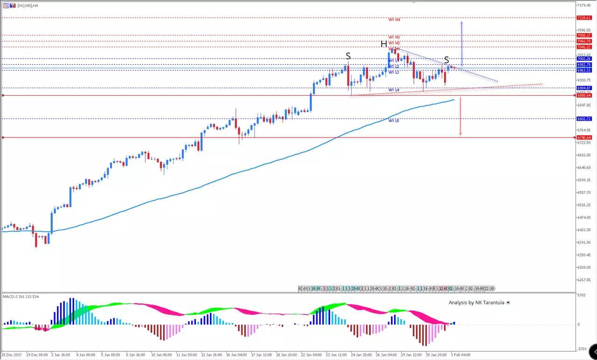Select the left shoulder S annotation
The image size is (597, 360).
click(x=348, y=56)
